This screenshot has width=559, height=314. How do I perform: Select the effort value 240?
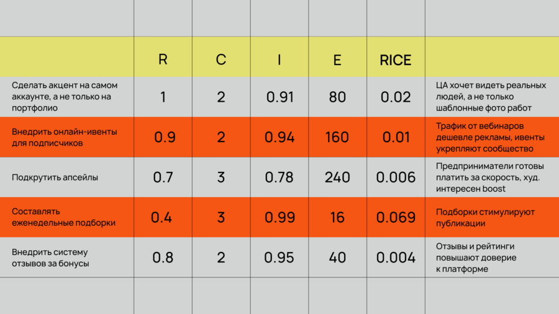click(337, 177)
